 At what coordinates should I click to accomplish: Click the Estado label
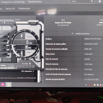(x=17, y=20)
